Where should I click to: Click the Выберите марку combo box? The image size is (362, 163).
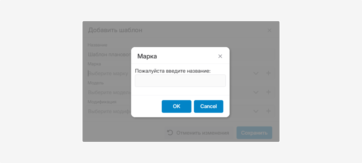[x=109, y=73]
